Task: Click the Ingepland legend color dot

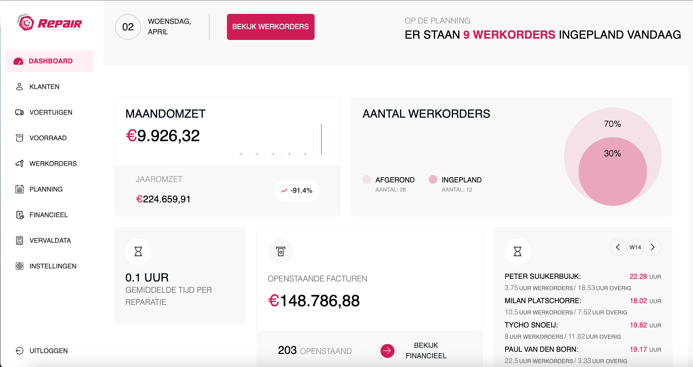Action: point(433,179)
